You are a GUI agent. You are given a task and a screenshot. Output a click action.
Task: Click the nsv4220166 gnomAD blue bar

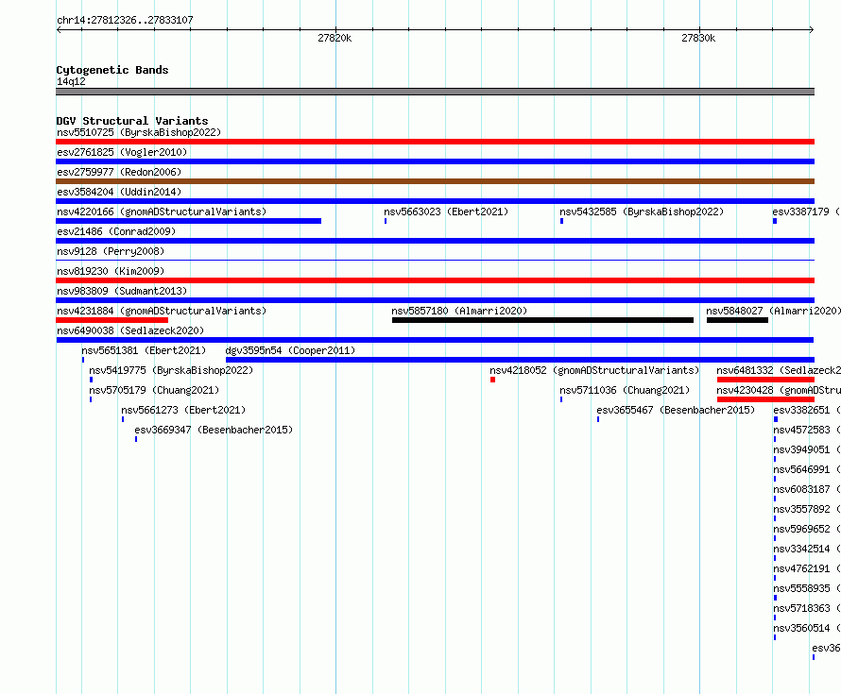point(188,221)
